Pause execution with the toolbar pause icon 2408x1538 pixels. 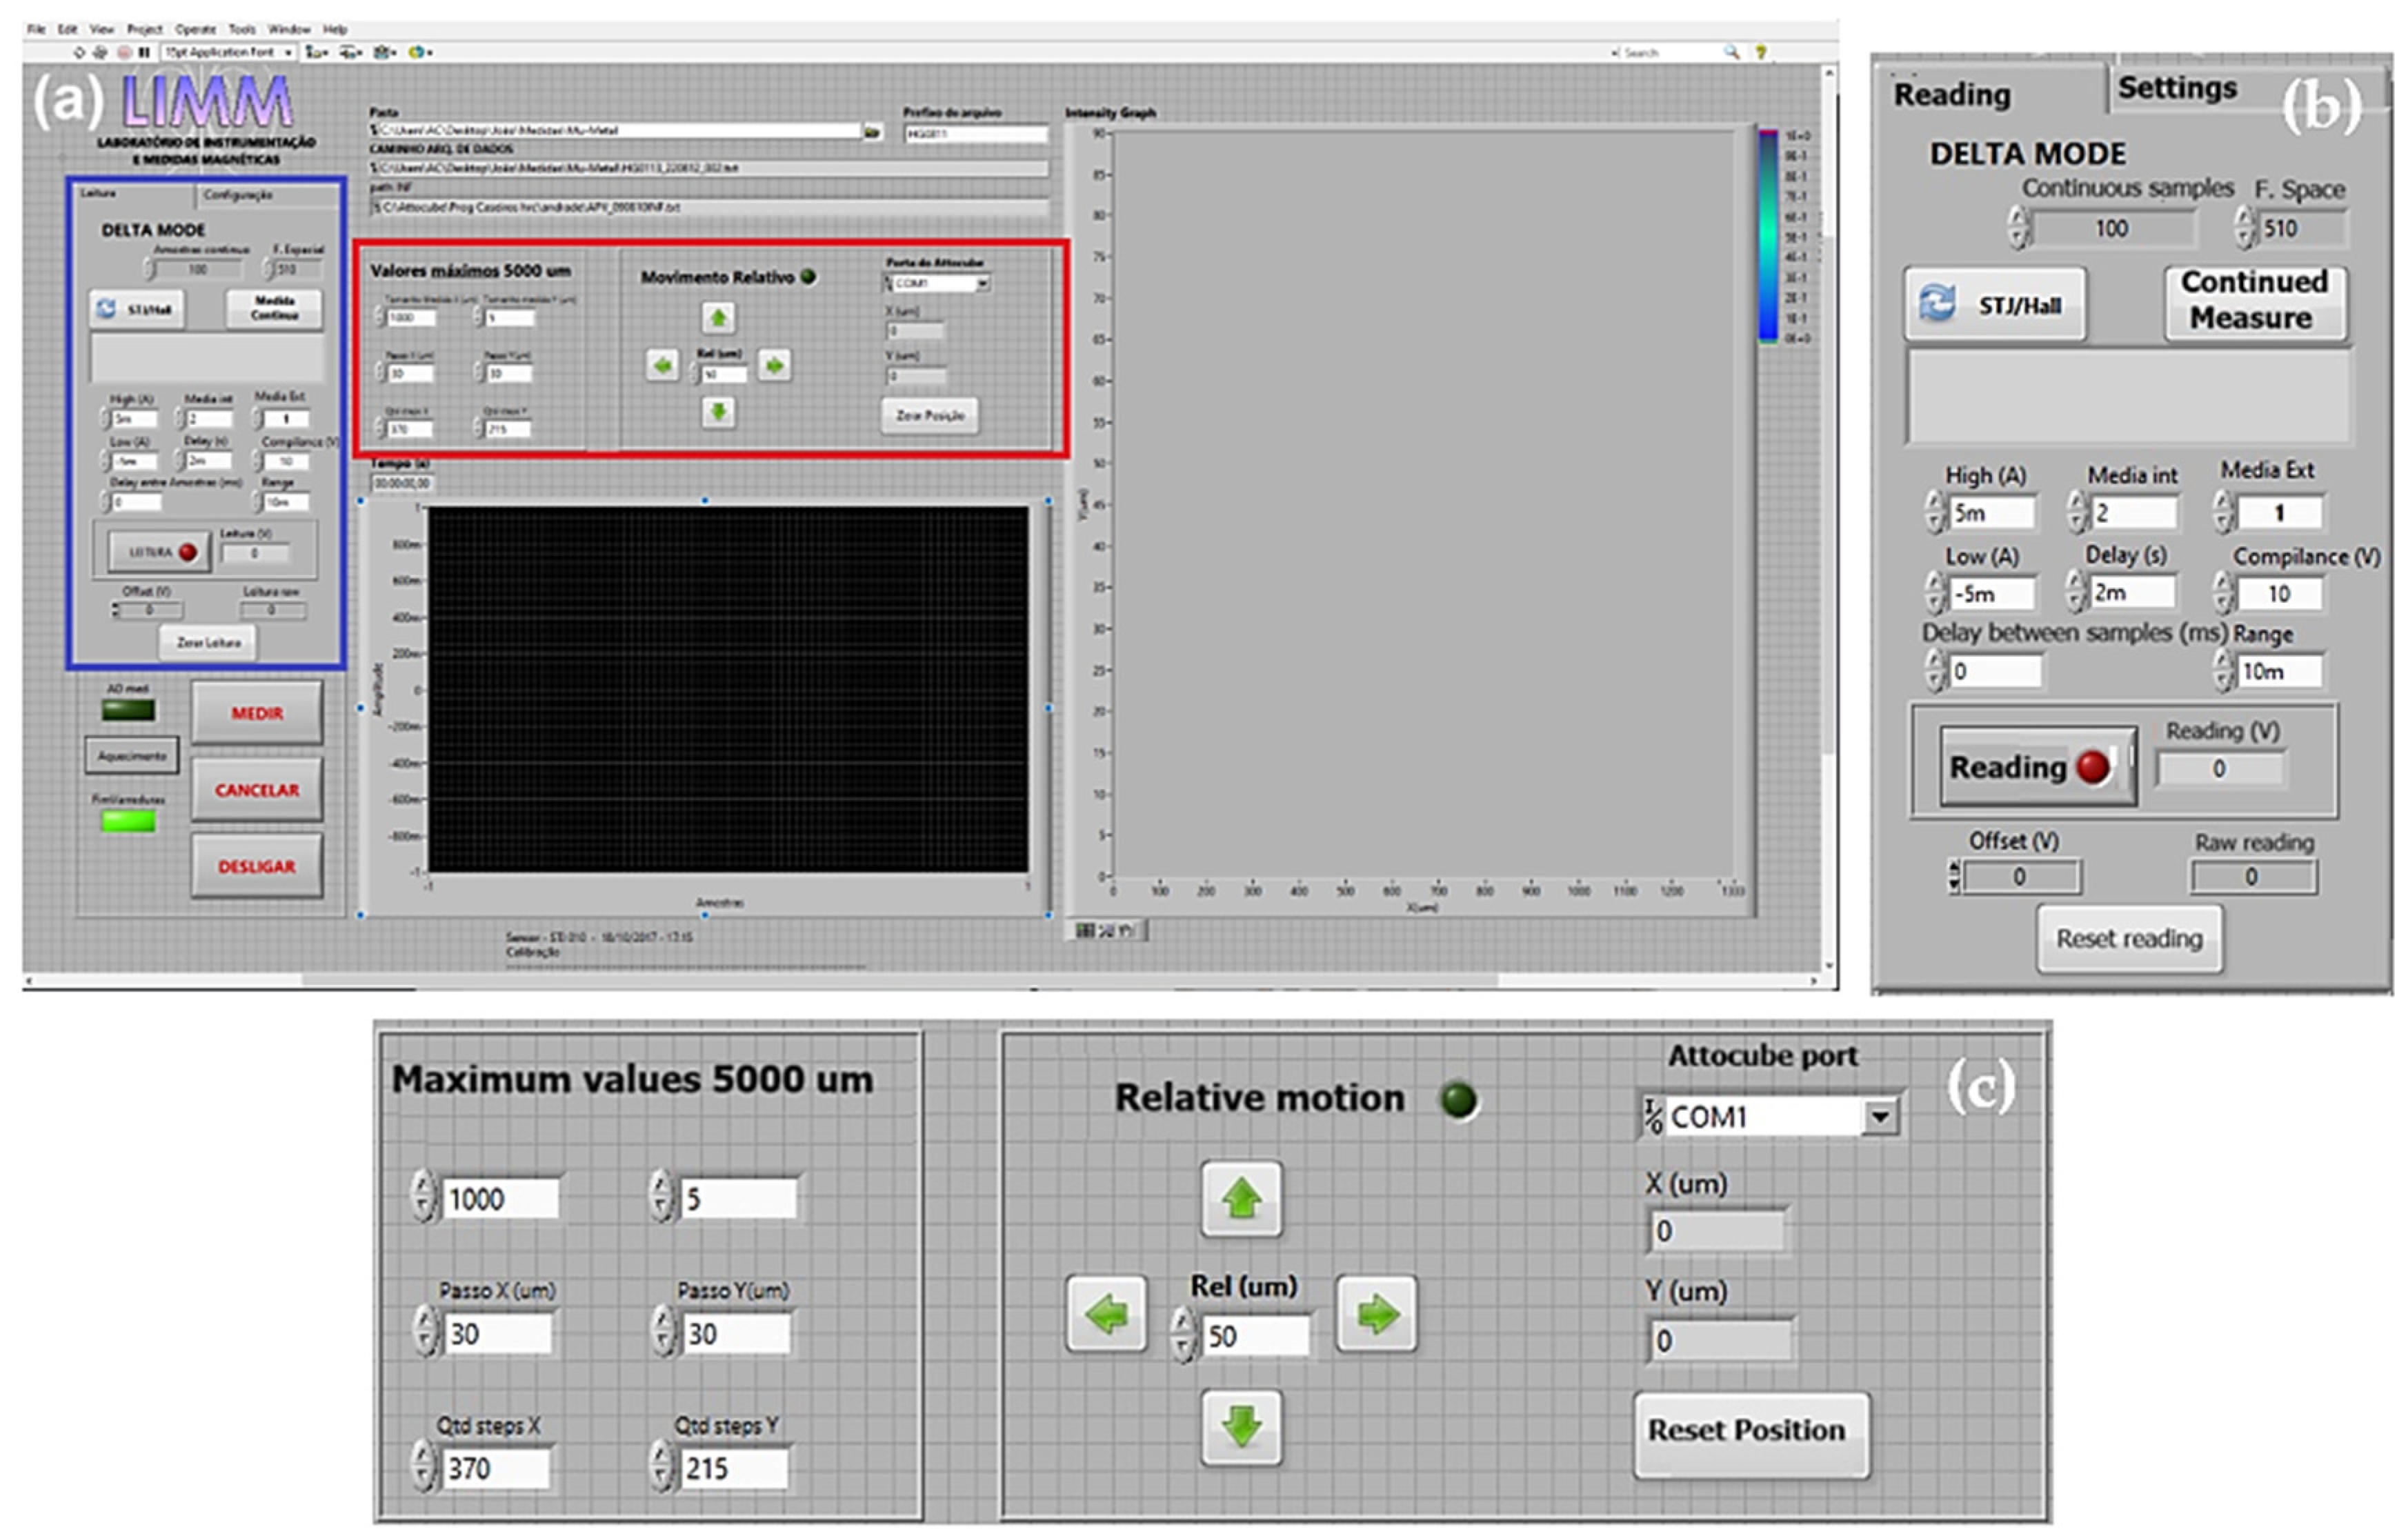click(x=144, y=52)
